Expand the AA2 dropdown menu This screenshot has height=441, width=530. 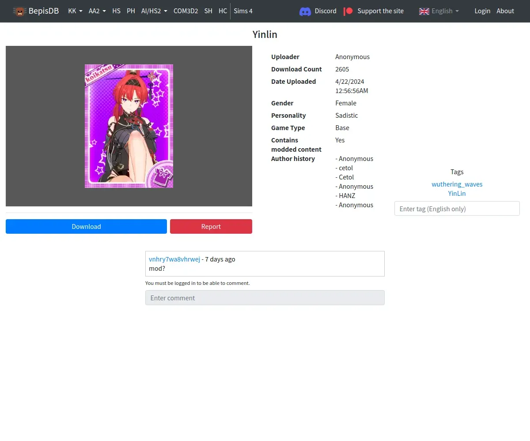[x=97, y=11]
